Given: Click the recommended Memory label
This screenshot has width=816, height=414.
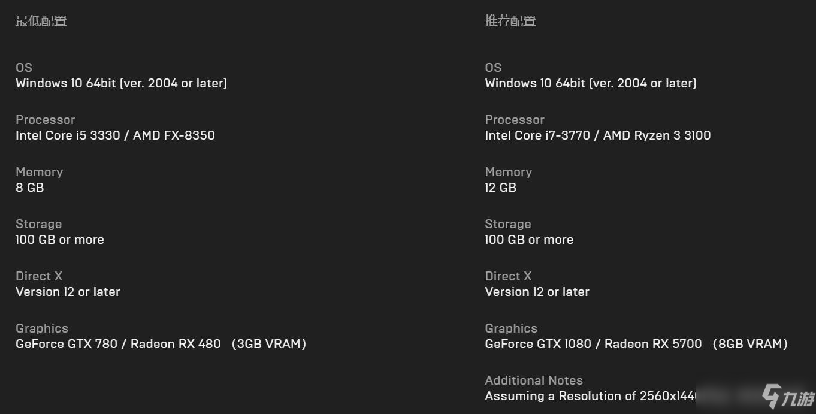Looking at the screenshot, I should point(509,172).
